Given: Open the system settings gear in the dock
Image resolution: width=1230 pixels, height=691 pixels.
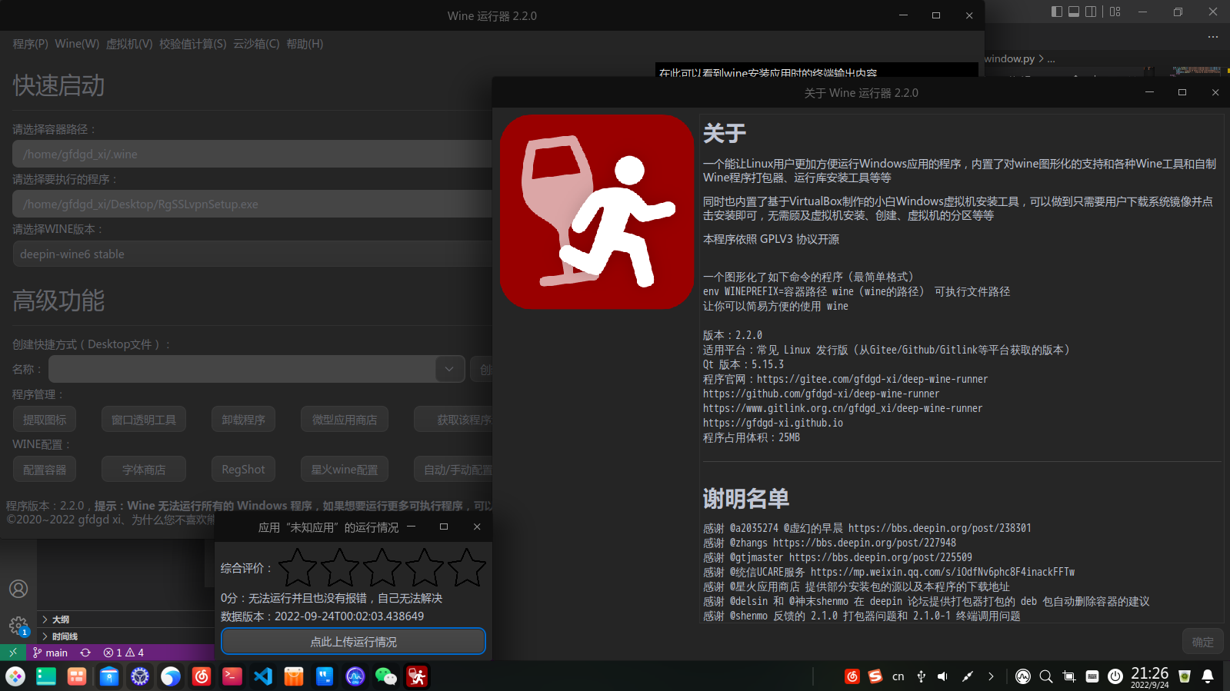Looking at the screenshot, I should (140, 676).
